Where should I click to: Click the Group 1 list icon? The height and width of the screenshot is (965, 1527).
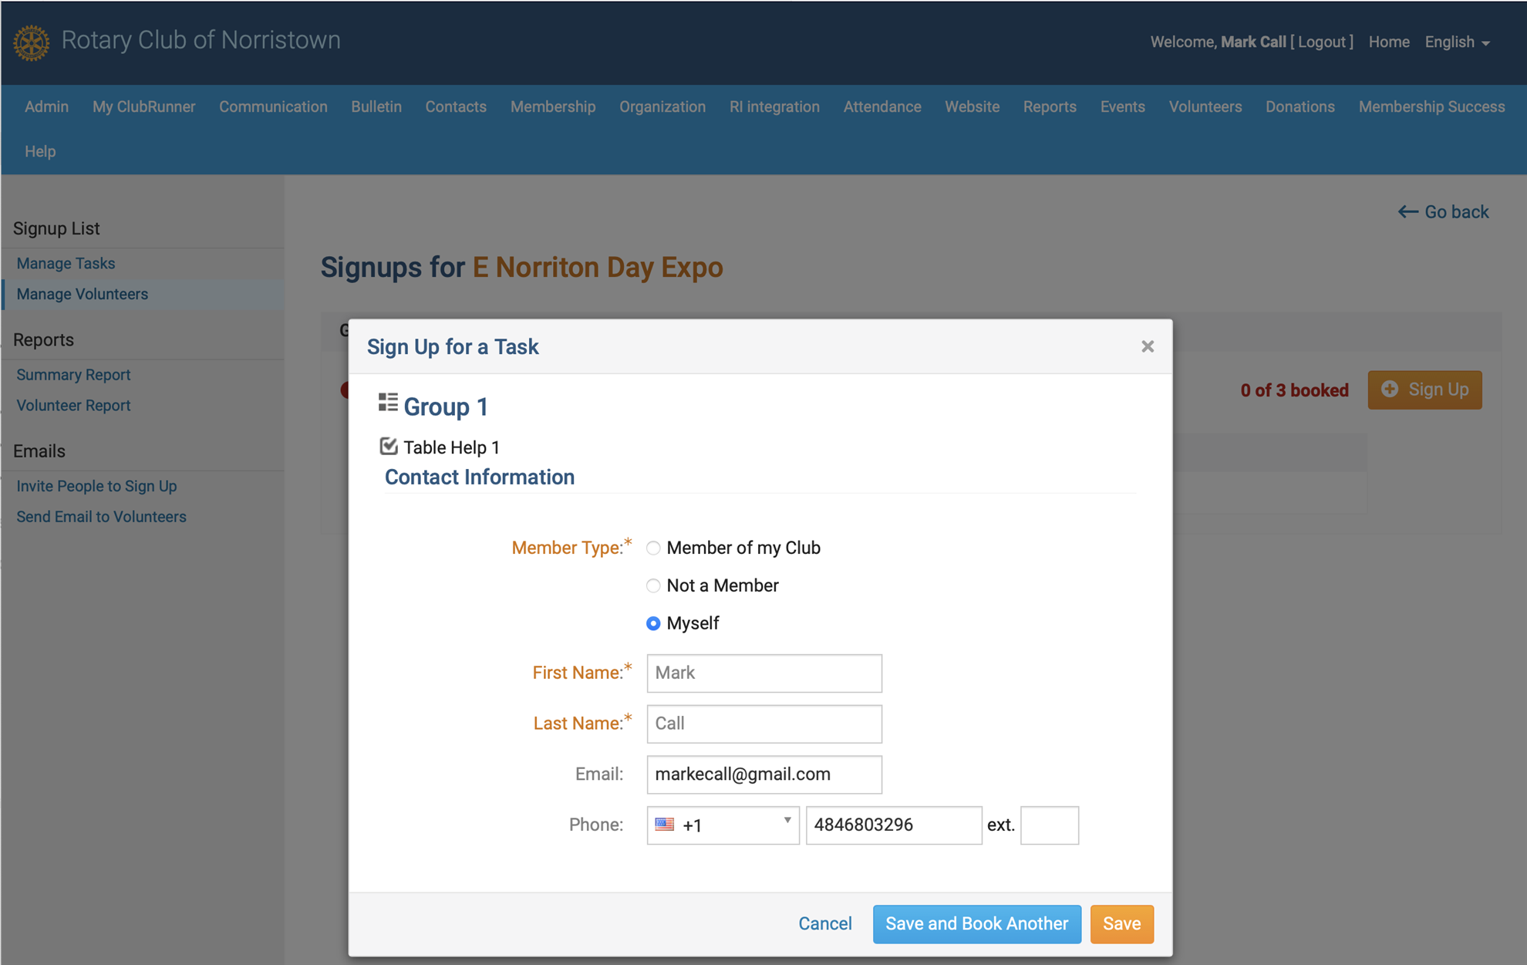388,403
